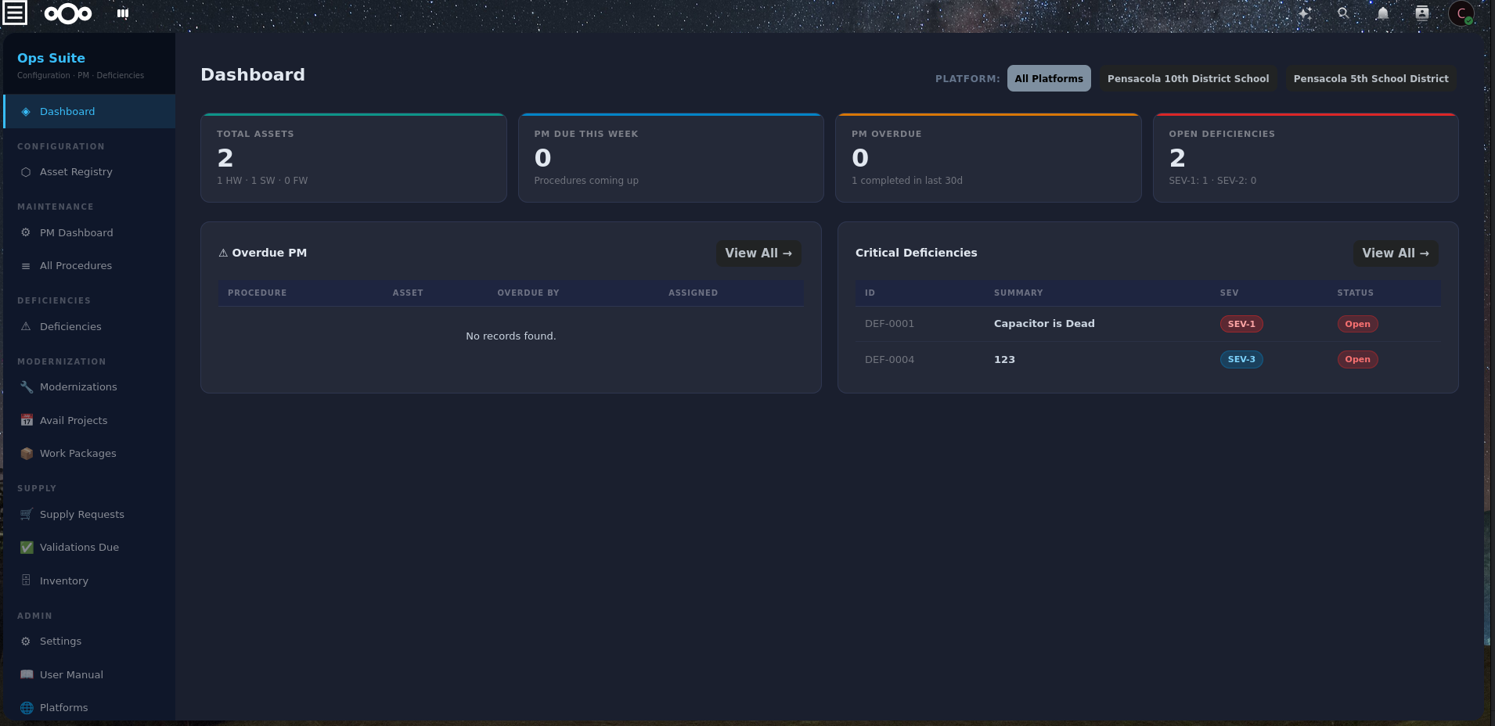
Task: Open Work Packages
Action: coord(89,454)
